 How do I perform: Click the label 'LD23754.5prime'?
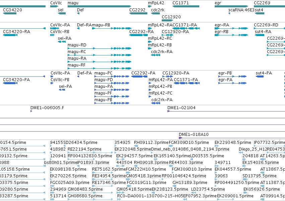click(208, 189)
